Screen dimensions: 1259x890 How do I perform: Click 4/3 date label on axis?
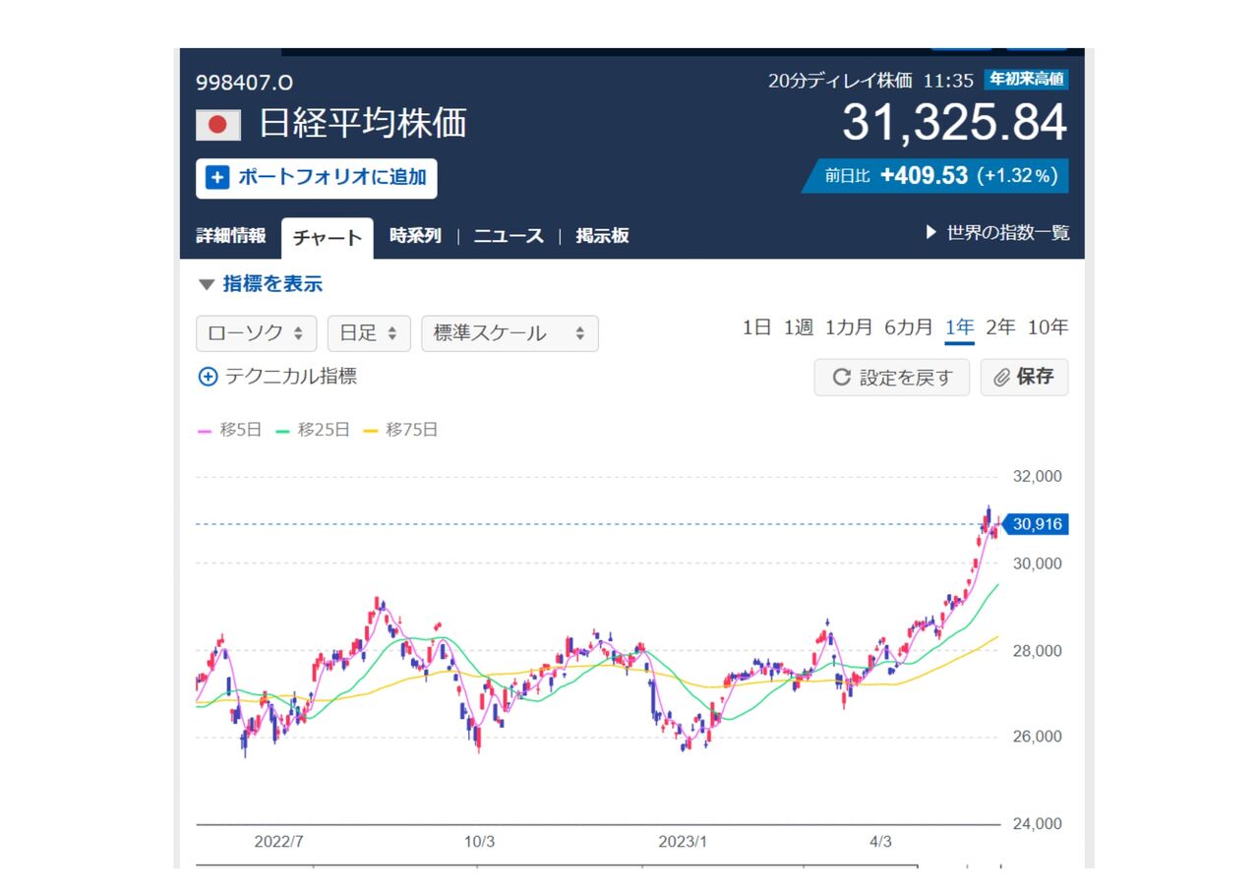881,842
